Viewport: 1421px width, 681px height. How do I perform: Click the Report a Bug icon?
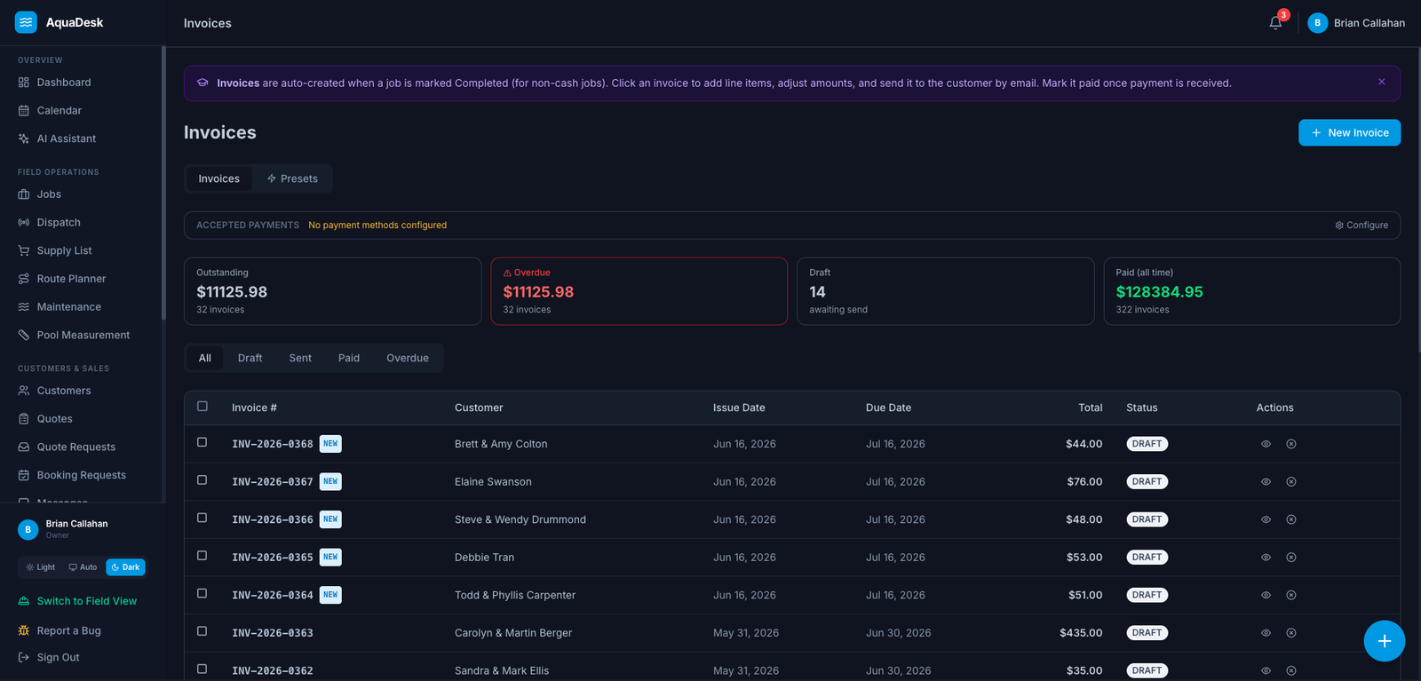coord(24,630)
